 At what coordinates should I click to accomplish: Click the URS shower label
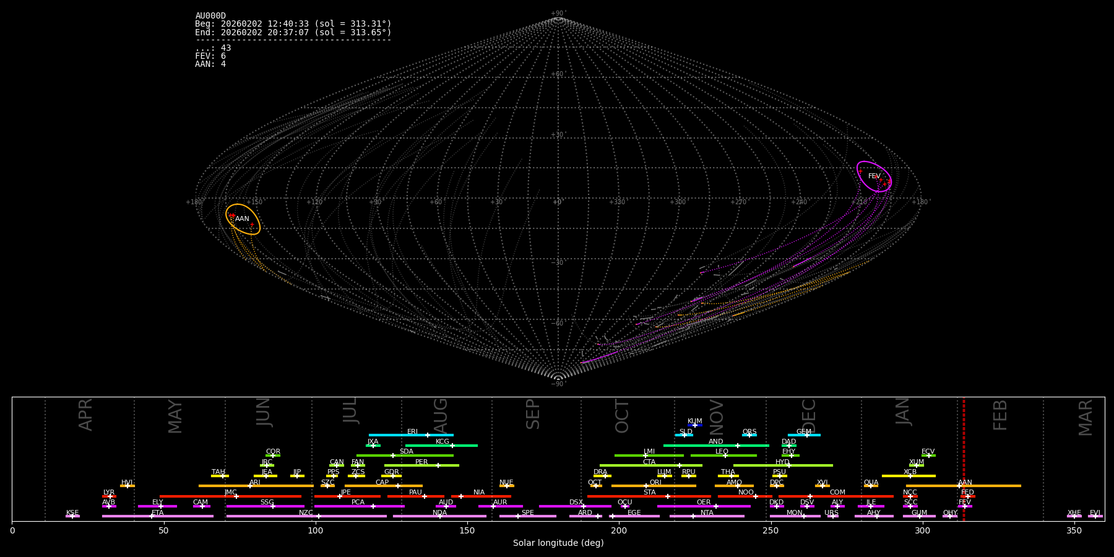pos(831,513)
